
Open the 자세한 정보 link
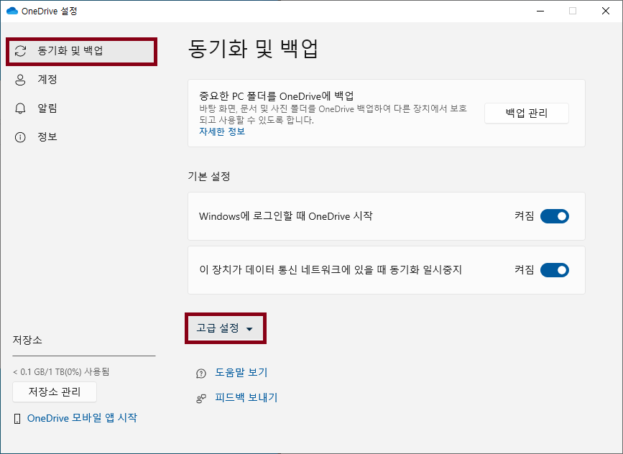coord(222,131)
